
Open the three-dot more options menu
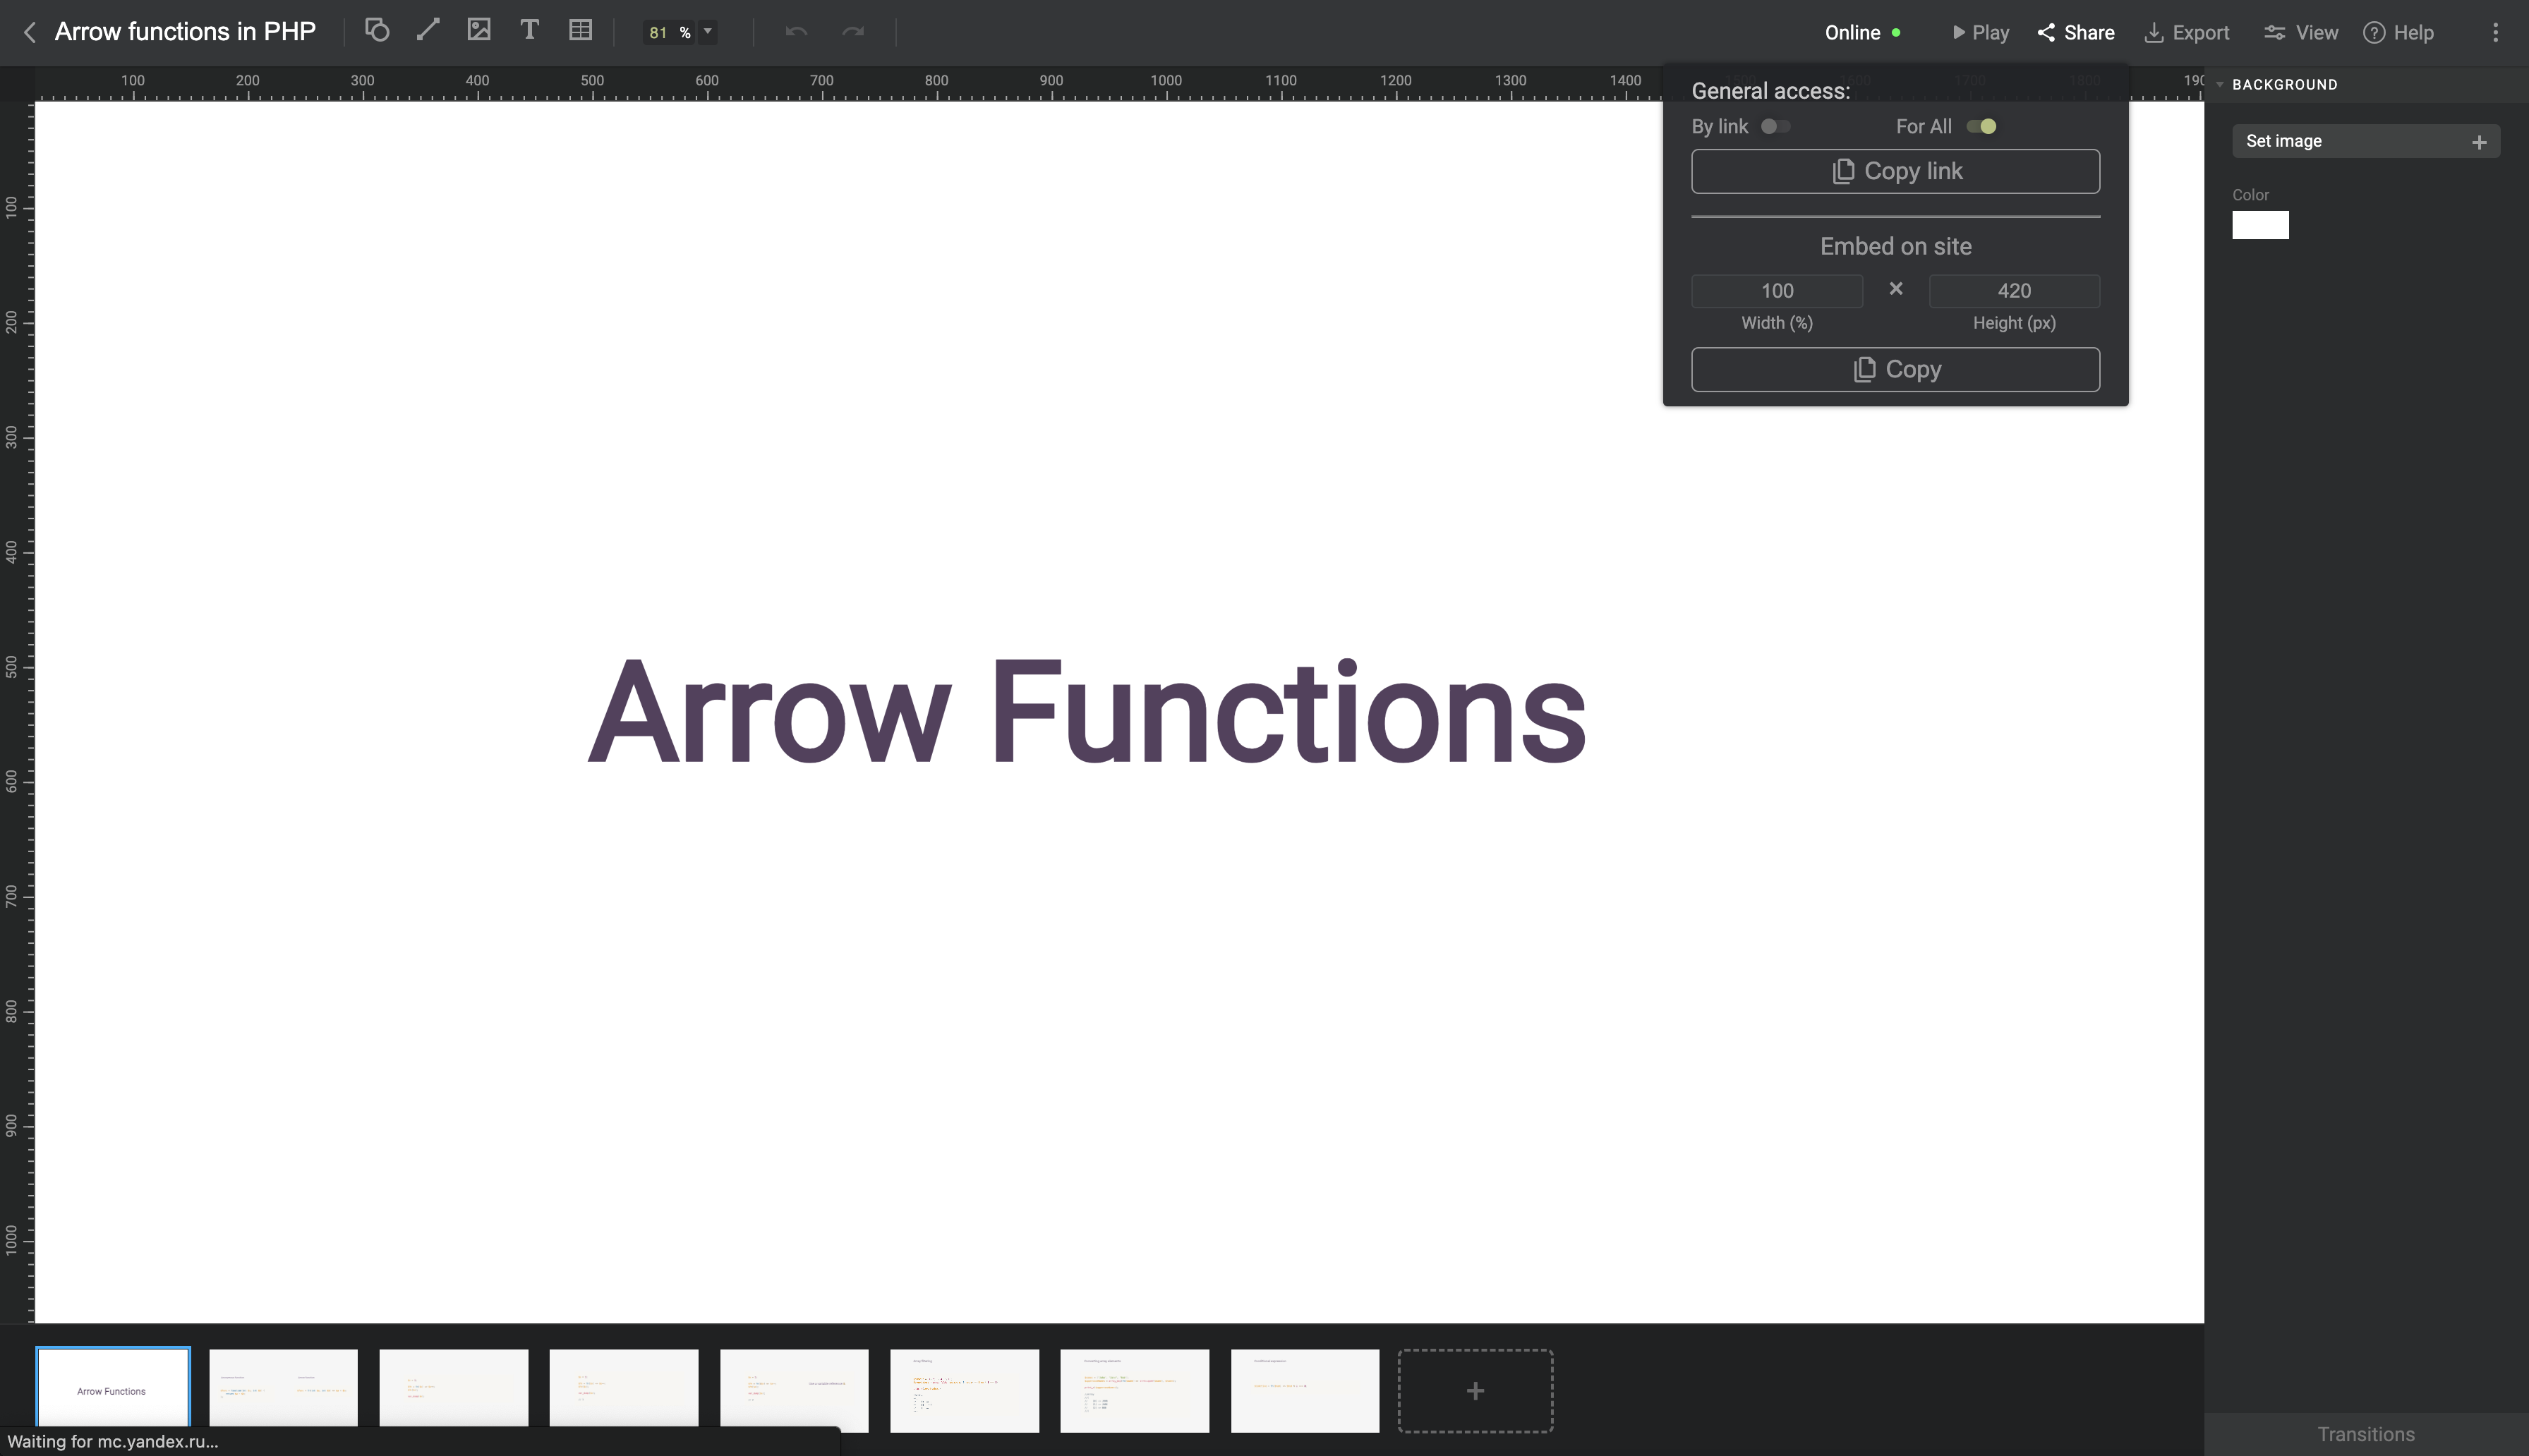[2495, 33]
